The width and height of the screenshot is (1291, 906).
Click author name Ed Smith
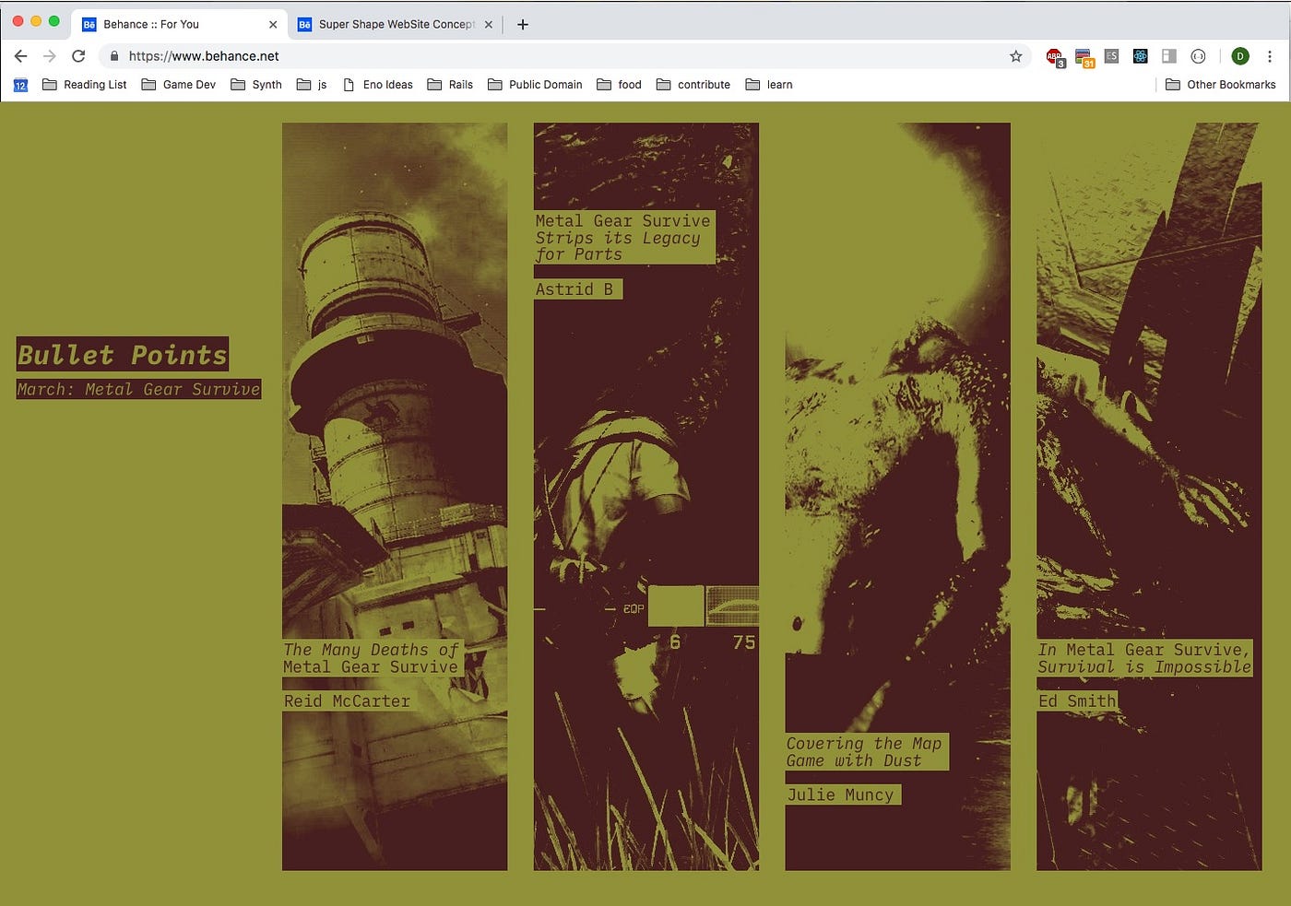(1077, 701)
